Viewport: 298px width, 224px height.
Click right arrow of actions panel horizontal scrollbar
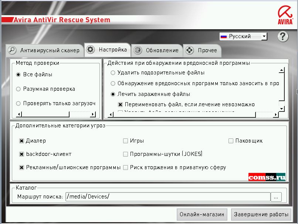click(x=276, y=114)
